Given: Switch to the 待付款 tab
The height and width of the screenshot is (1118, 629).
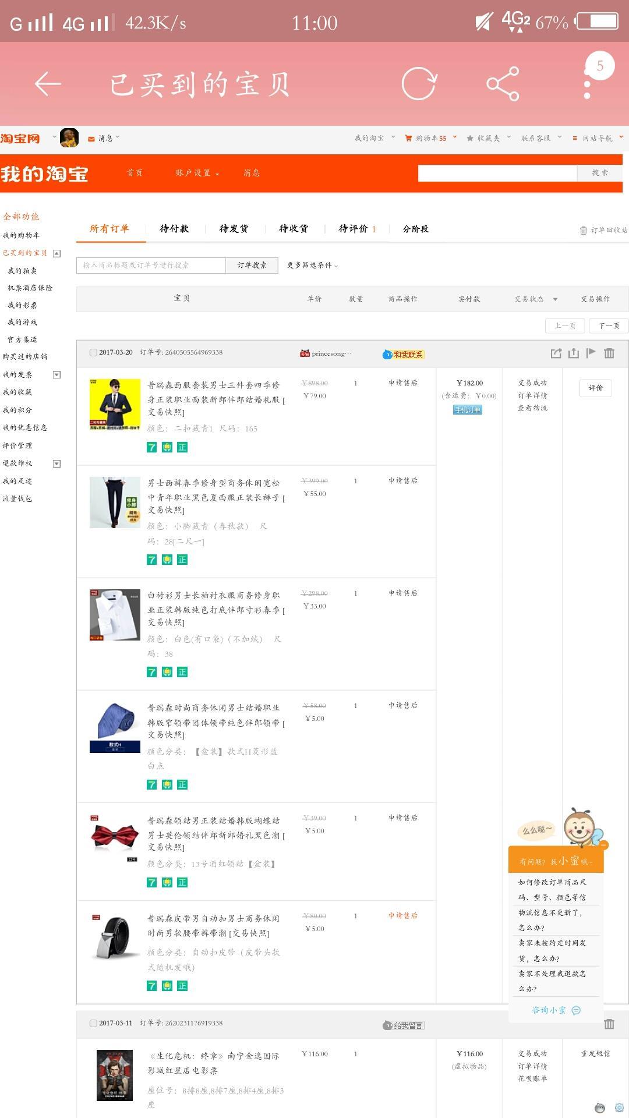Looking at the screenshot, I should coord(174,229).
